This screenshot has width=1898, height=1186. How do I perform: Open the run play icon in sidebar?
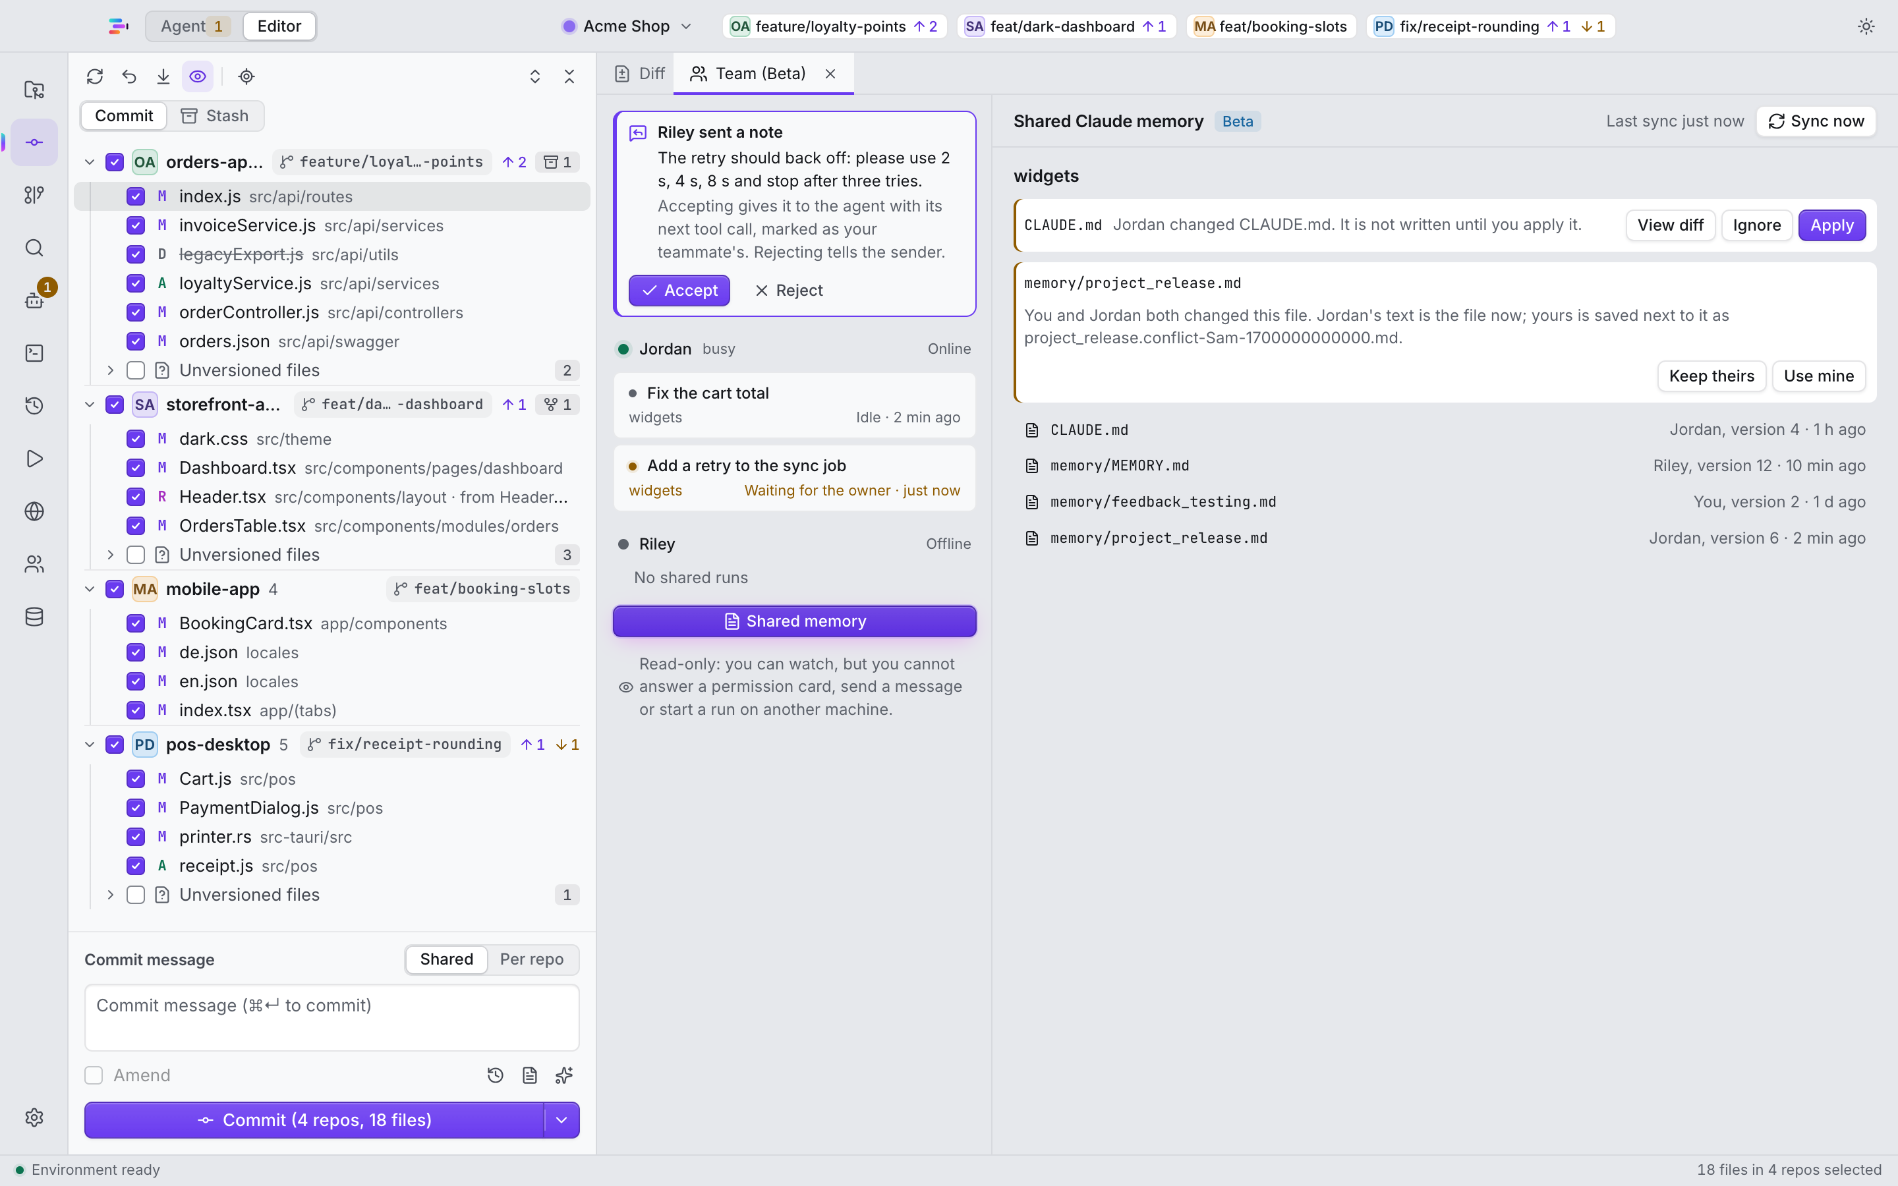coord(34,458)
